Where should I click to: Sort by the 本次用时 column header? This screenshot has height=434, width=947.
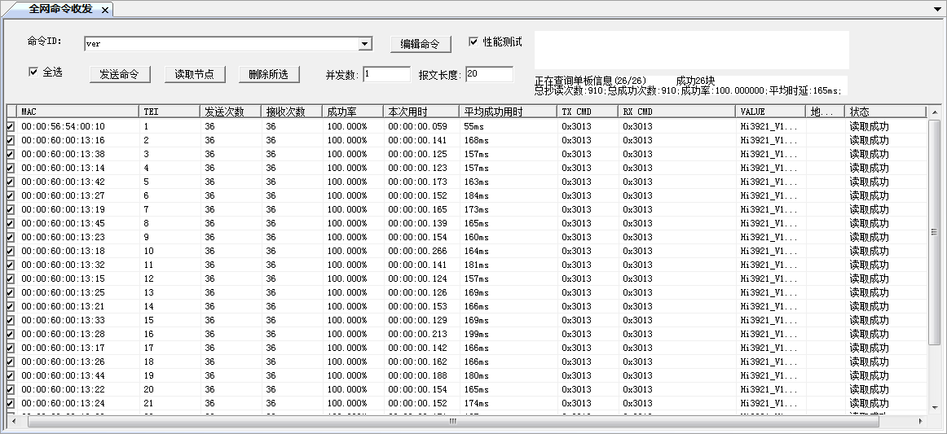421,112
